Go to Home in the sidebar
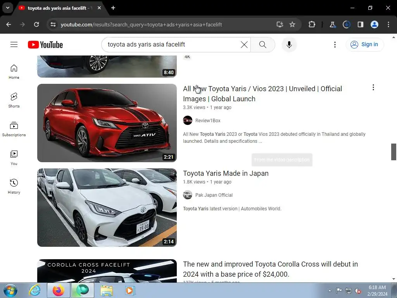This screenshot has width=397, height=298. [14, 72]
